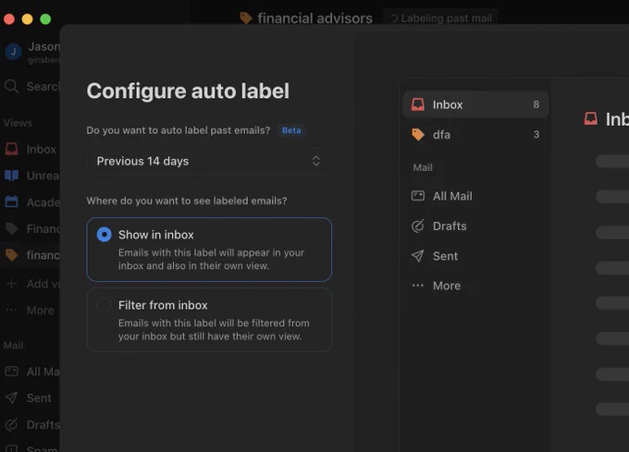Click the Labeling past mail spinner icon
This screenshot has height=452, width=629.
click(394, 18)
